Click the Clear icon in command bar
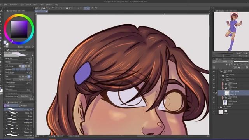Viewport: 249px width, 140px height. click(x=61, y=8)
